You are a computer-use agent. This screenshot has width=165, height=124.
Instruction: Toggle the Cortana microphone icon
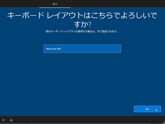11,120
